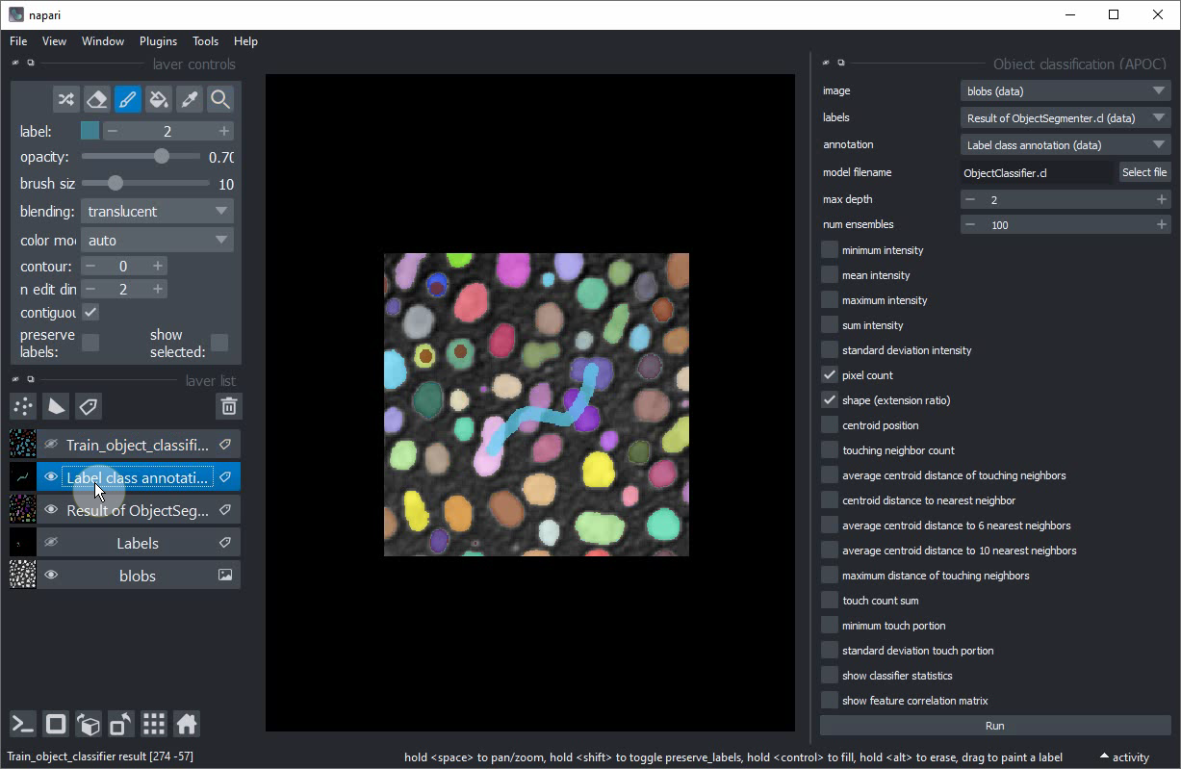Screen dimensions: 1181x769
Task: Enable the mean intensity checkbox
Action: (x=830, y=275)
